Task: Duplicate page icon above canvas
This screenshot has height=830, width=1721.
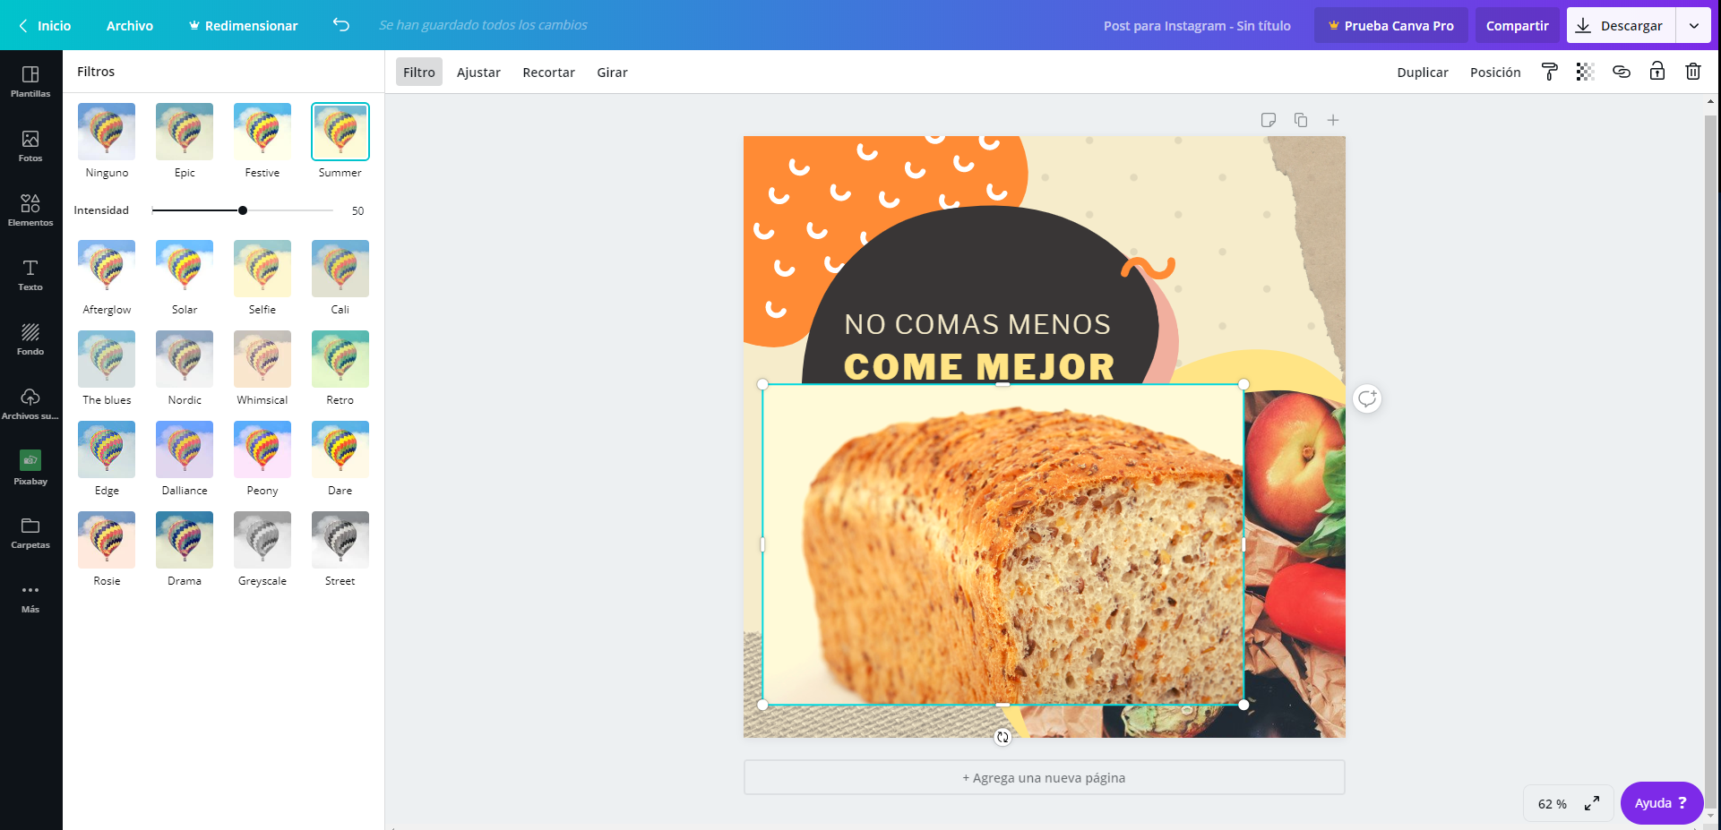Action: 1301,120
